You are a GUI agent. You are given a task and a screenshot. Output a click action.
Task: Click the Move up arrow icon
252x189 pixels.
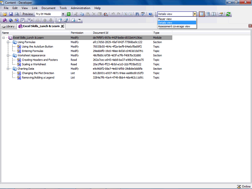pos(45,20)
